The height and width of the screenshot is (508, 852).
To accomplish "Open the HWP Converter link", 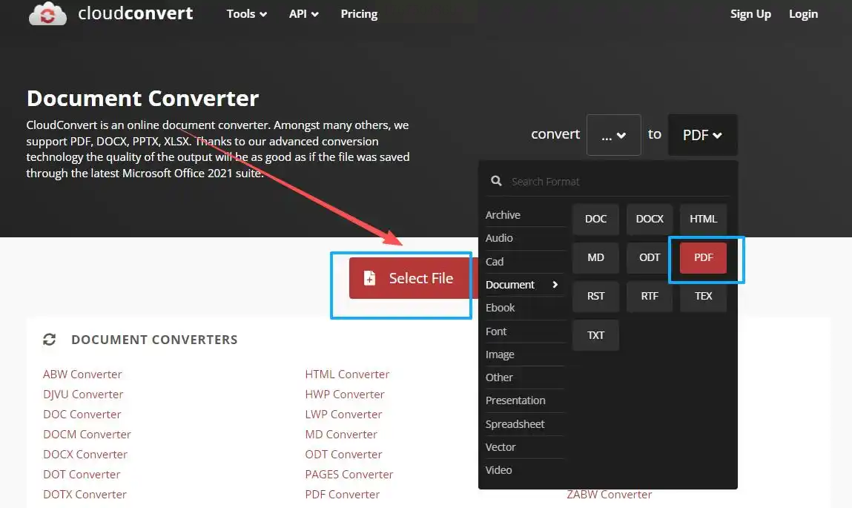I will coord(345,395).
